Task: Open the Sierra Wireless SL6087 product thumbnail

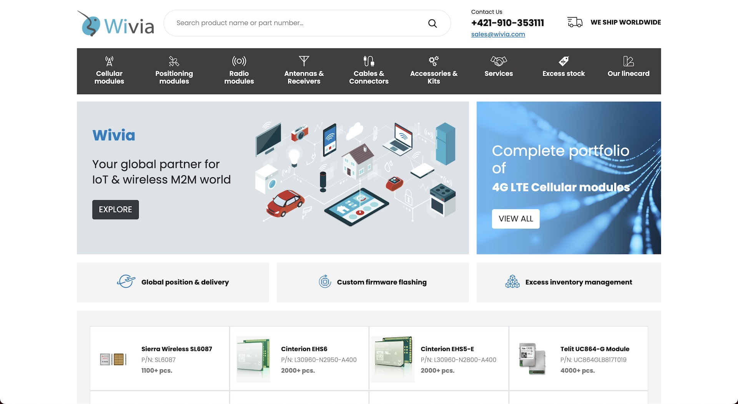Action: pos(113,359)
